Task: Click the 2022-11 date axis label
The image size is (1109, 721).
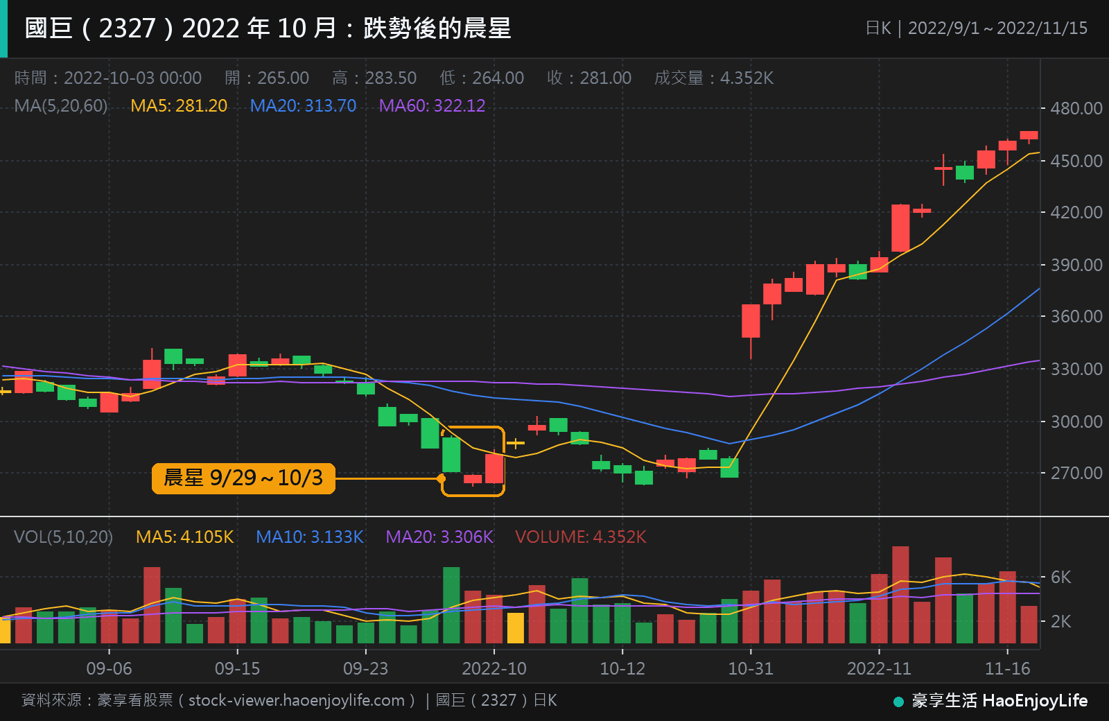Action: pyautogui.click(x=879, y=668)
